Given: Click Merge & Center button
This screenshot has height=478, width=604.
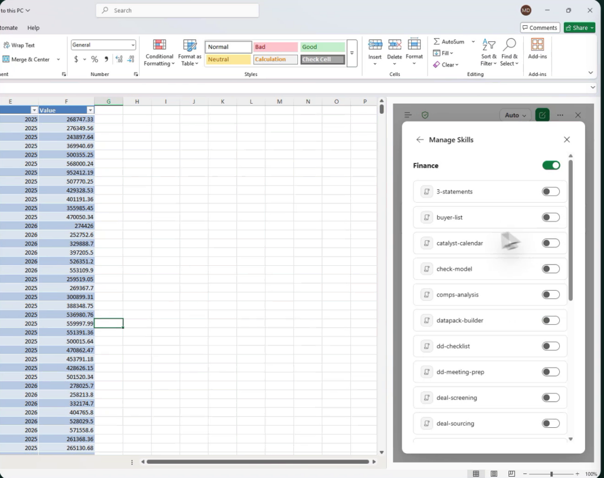Looking at the screenshot, I should pos(26,60).
